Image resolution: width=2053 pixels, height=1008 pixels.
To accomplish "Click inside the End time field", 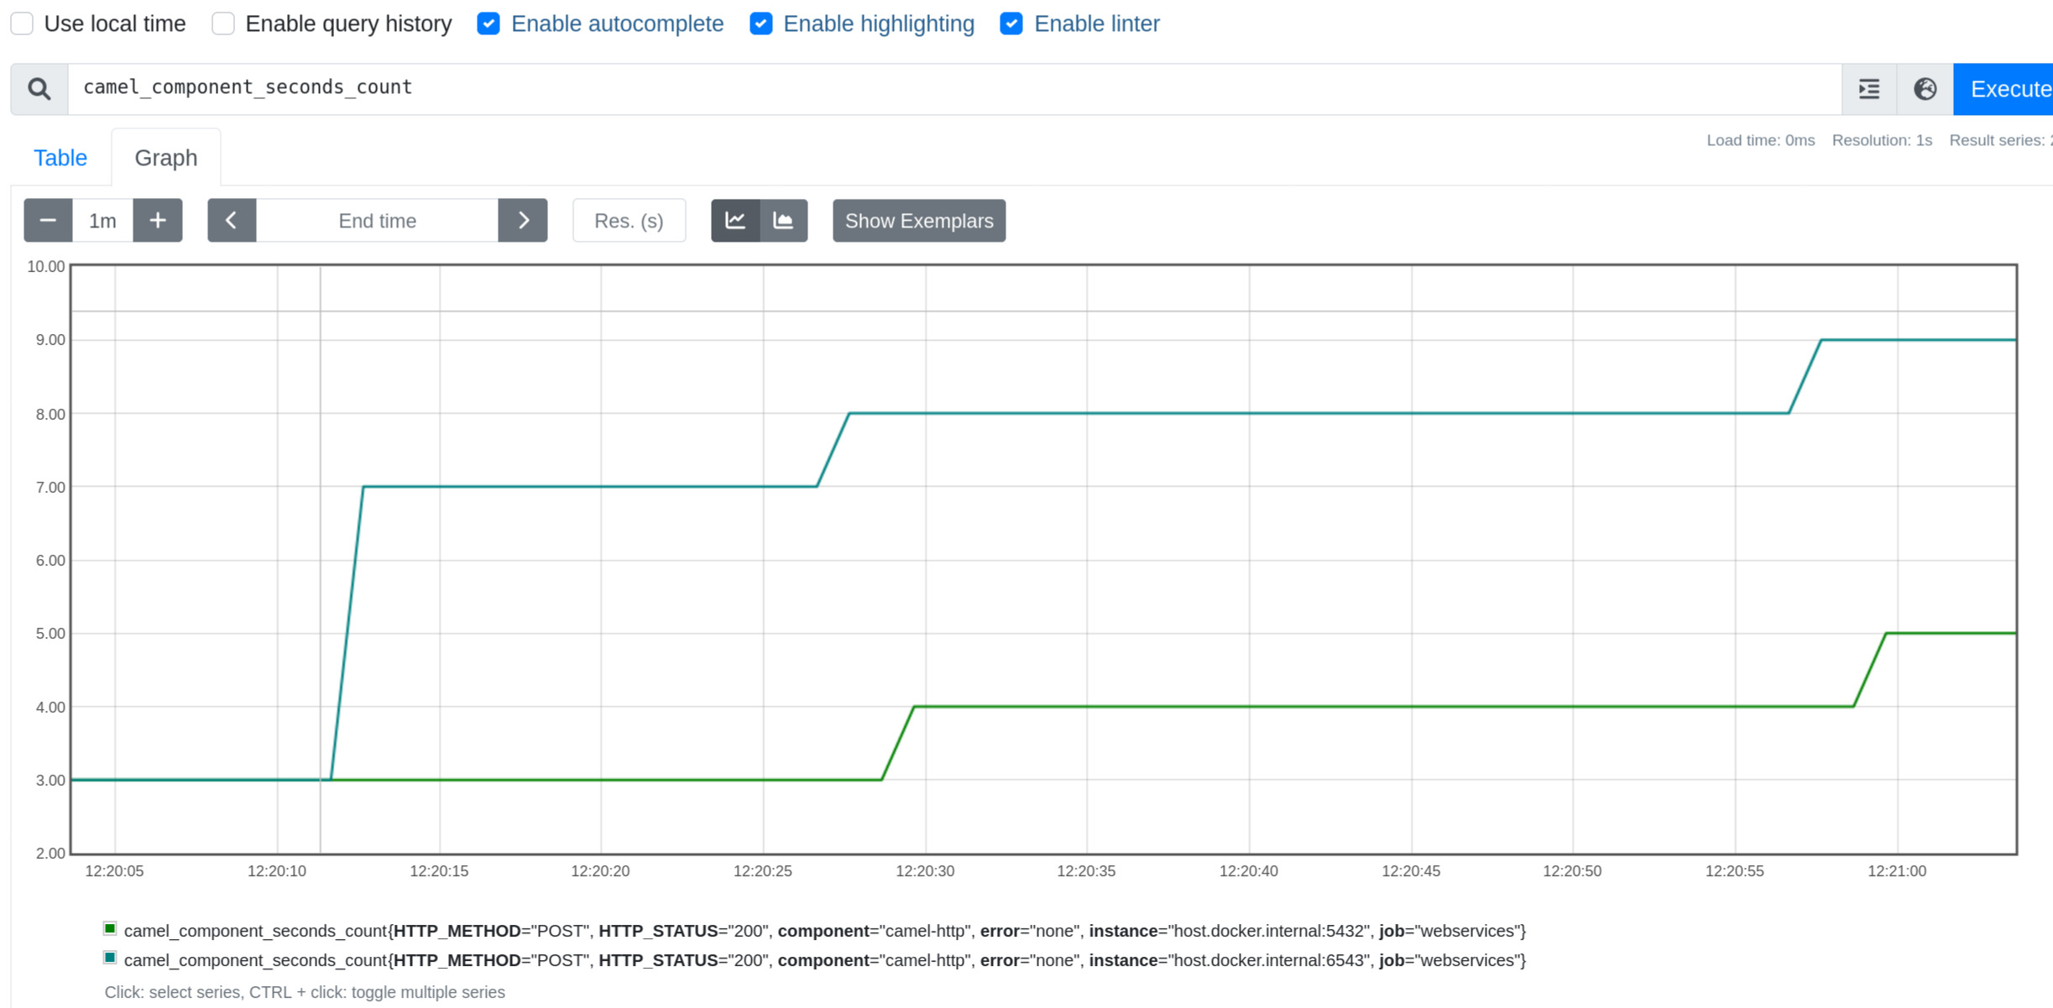I will (378, 220).
